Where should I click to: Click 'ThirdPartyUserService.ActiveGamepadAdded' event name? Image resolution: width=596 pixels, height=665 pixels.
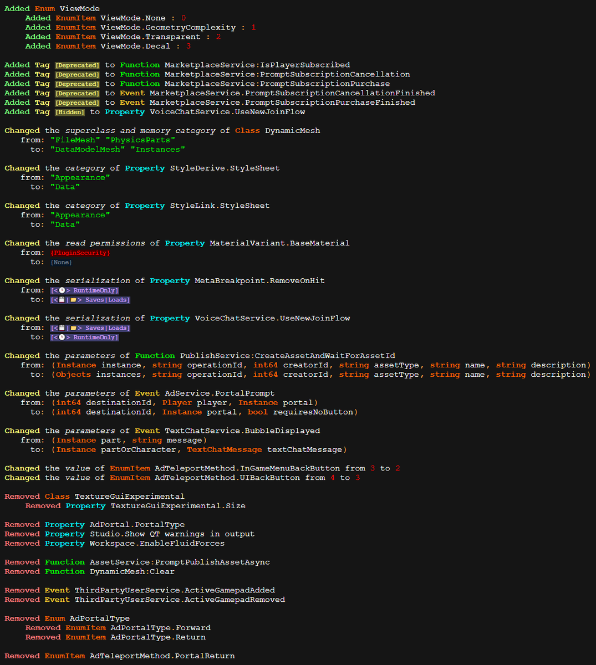coord(175,591)
